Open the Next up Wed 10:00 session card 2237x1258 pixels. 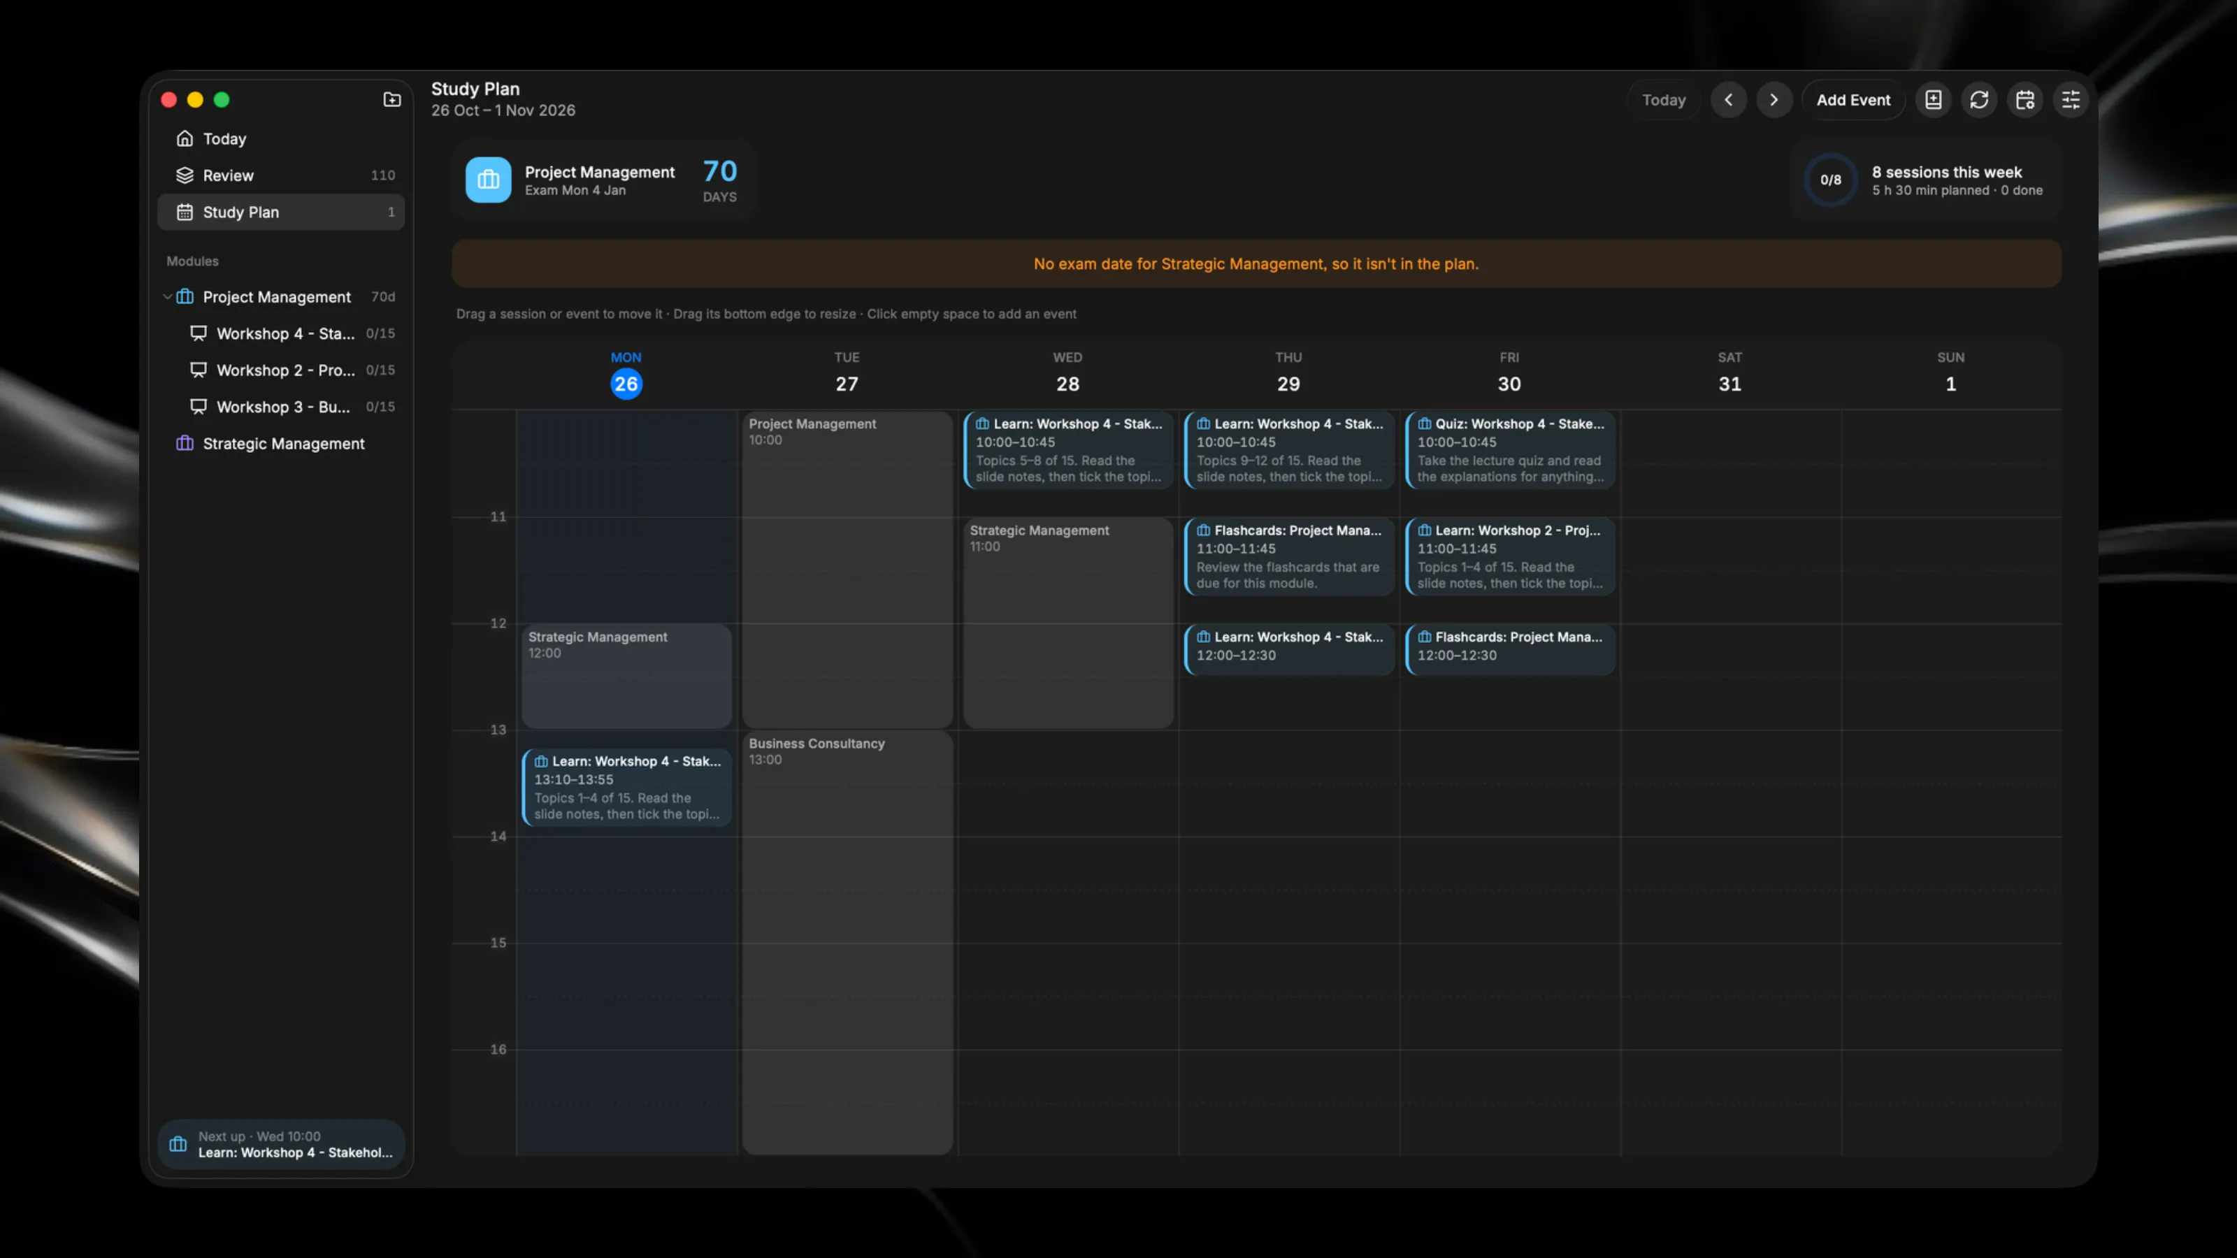tap(280, 1144)
